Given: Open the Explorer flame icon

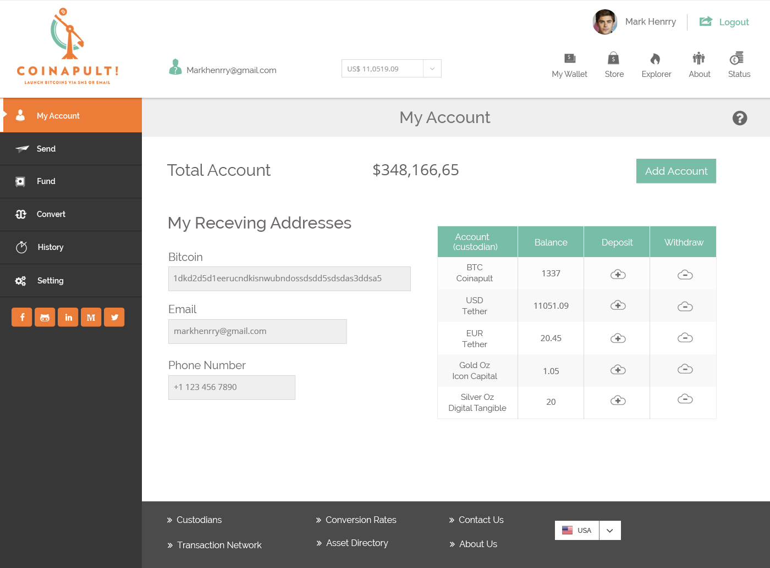Looking at the screenshot, I should tap(655, 59).
